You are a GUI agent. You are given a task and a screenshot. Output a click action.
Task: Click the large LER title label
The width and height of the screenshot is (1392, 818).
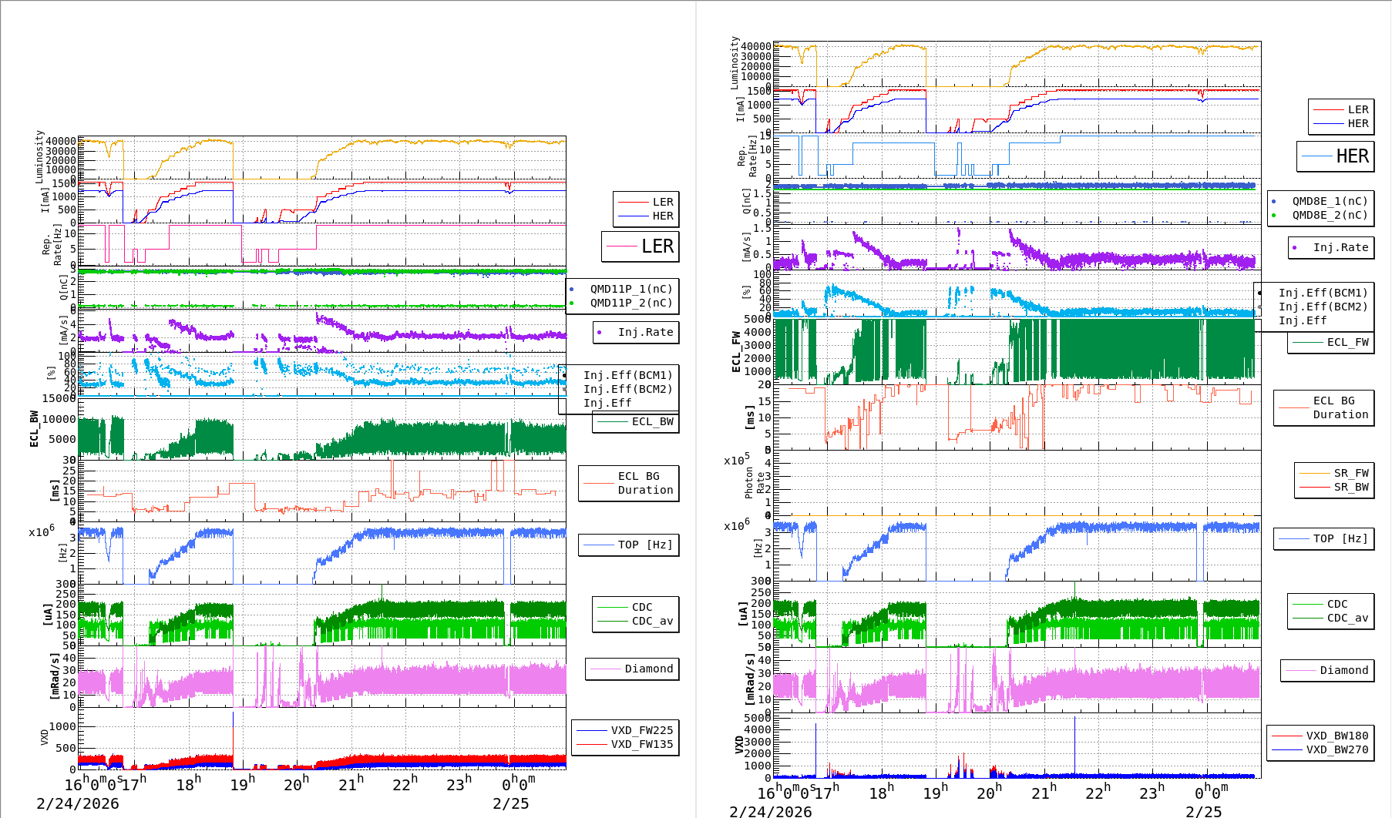pos(657,246)
